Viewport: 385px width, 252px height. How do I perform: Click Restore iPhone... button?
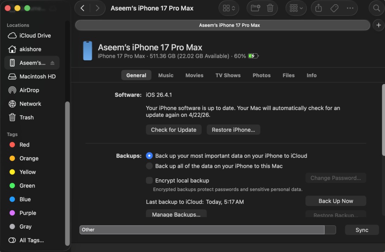pyautogui.click(x=233, y=130)
